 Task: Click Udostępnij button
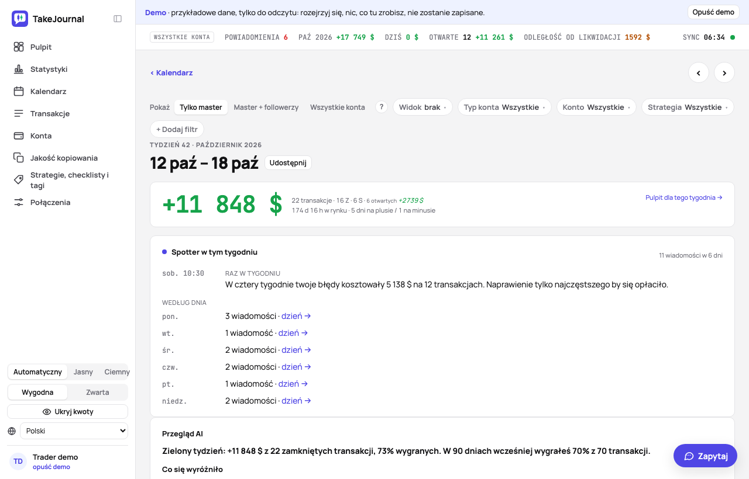tap(288, 163)
